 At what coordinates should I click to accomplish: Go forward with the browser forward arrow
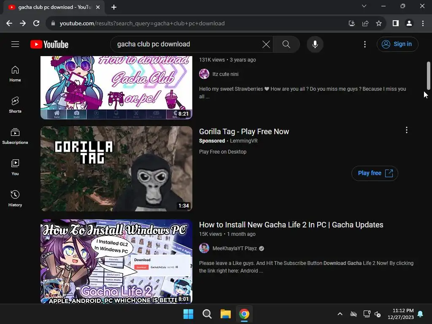click(x=23, y=24)
